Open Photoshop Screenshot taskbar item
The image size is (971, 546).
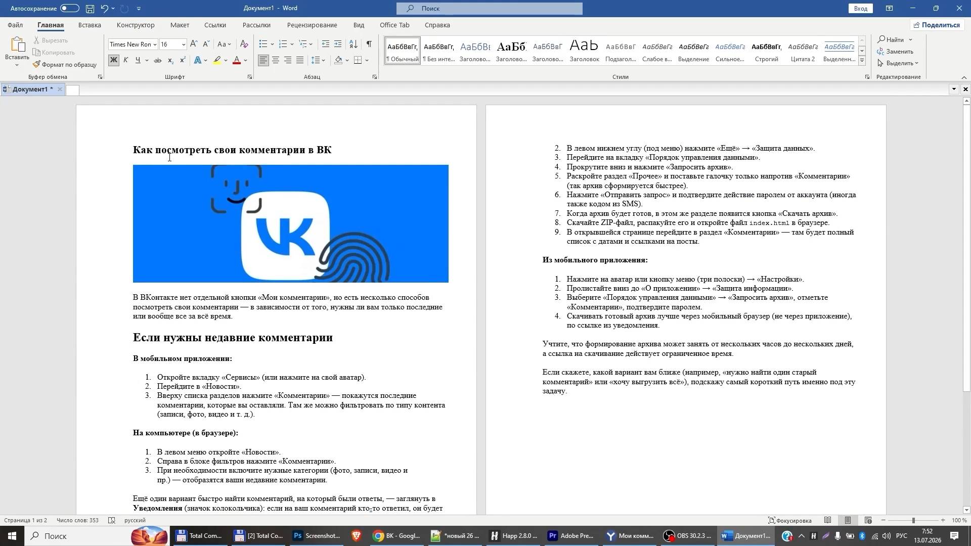click(318, 536)
